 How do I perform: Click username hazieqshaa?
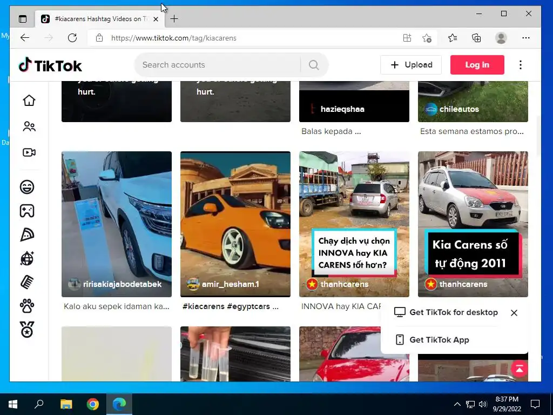click(x=342, y=109)
